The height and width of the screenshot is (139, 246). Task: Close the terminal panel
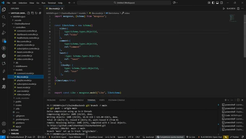[242, 100]
